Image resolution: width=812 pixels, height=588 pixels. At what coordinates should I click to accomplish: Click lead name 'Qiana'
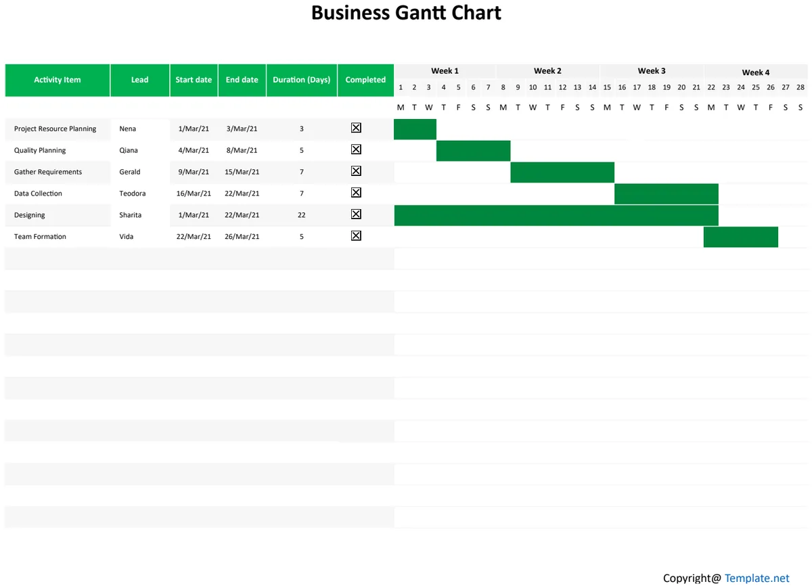(129, 150)
